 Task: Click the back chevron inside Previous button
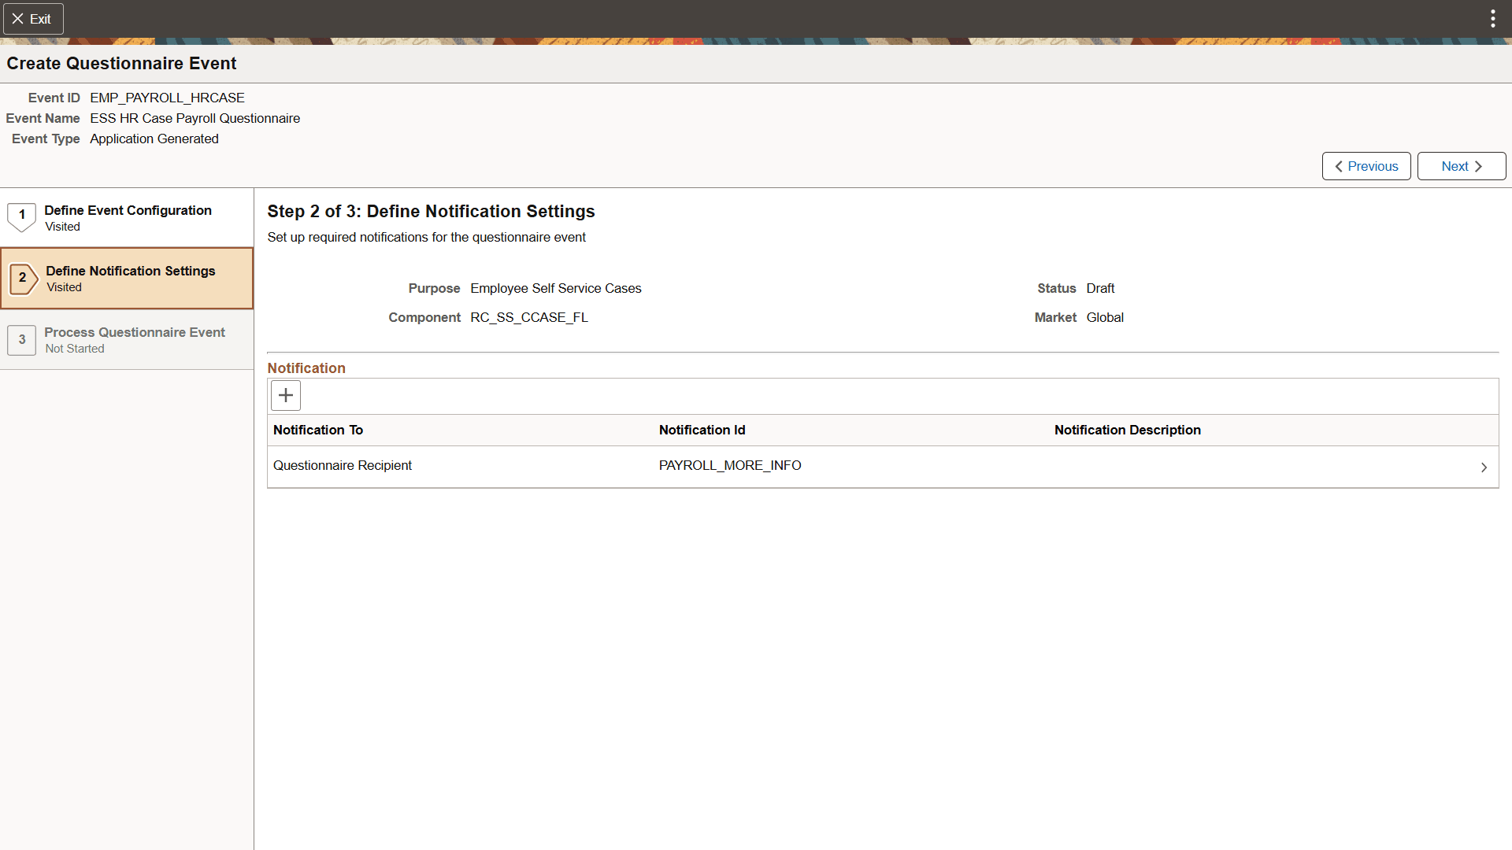(x=1340, y=166)
